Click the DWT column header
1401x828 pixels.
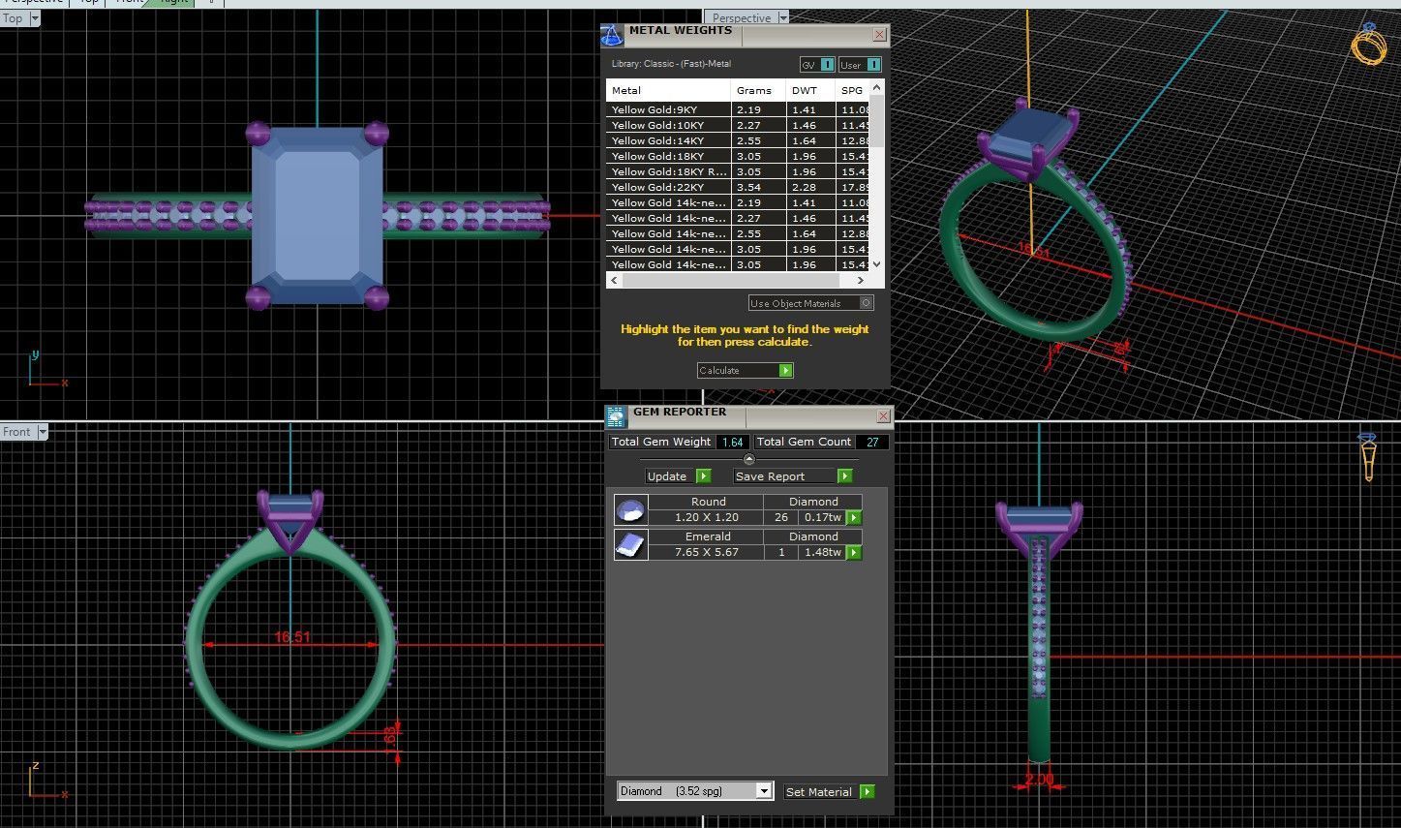(x=811, y=90)
